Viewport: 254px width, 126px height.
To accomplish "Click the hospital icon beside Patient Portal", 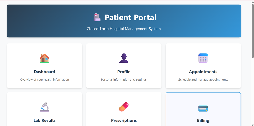I will click(x=97, y=17).
